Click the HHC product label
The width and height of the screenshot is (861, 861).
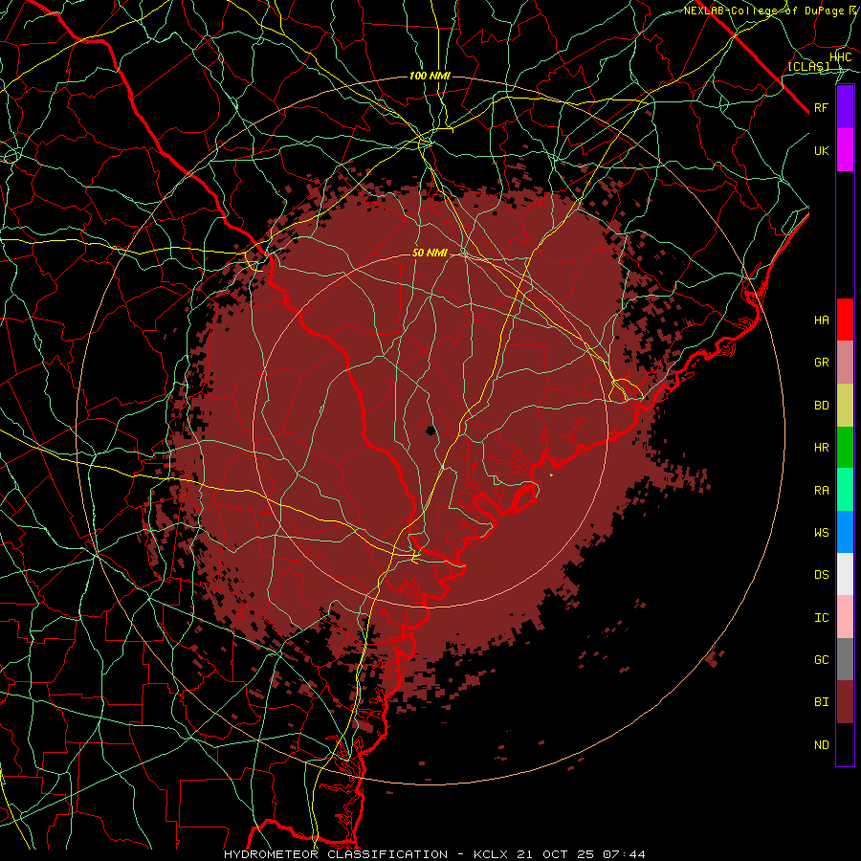pos(841,57)
